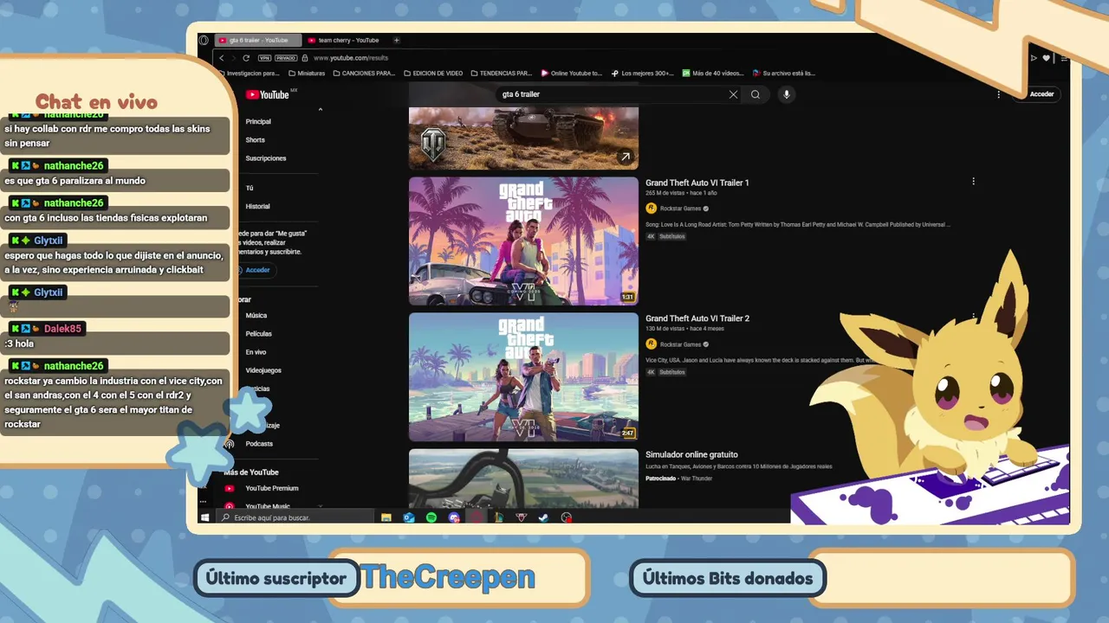Open the War Thunder ad thumbnail

523,478
